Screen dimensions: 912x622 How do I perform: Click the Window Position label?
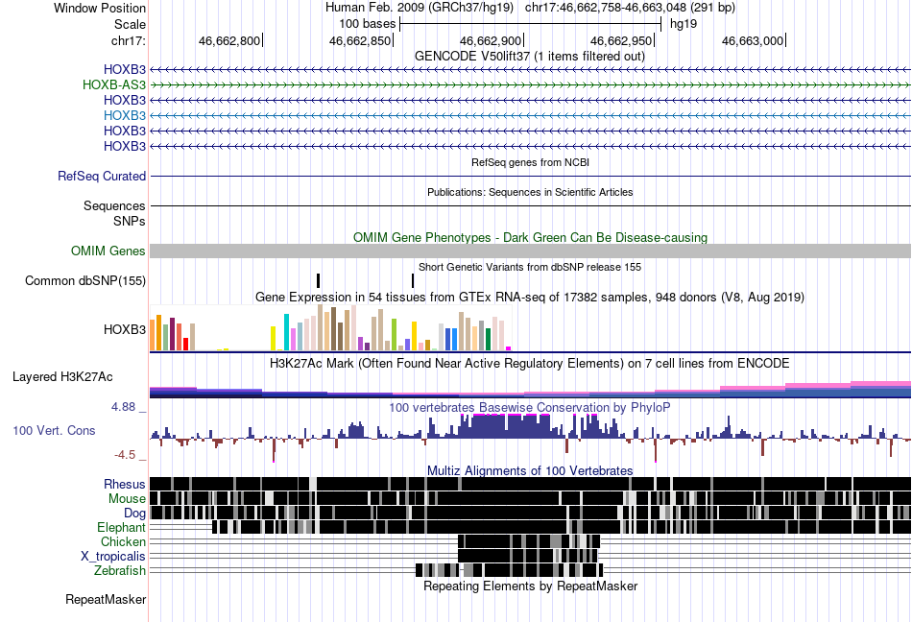100,8
